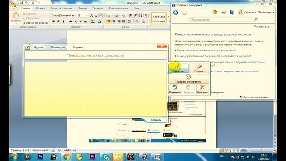286x161 pixels.
Task: Center text in Word
Action: click(114, 21)
